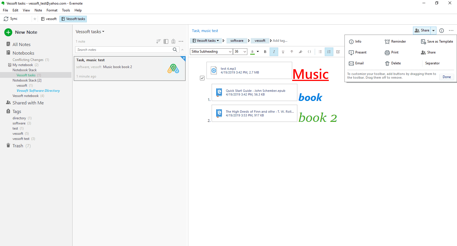Click the sort notes icon
The width and height of the screenshot is (457, 246).
(x=159, y=41)
